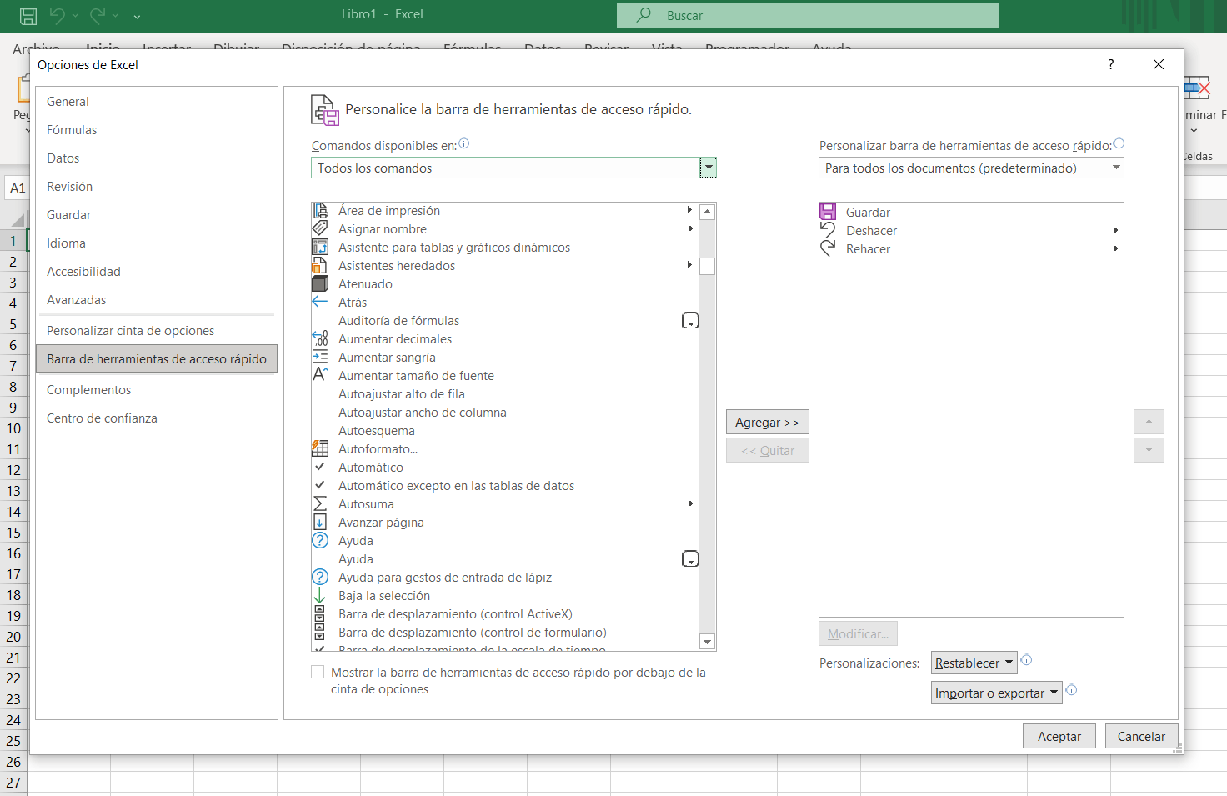Pick the Asignar nombre tag icon
The width and height of the screenshot is (1227, 796).
[320, 229]
